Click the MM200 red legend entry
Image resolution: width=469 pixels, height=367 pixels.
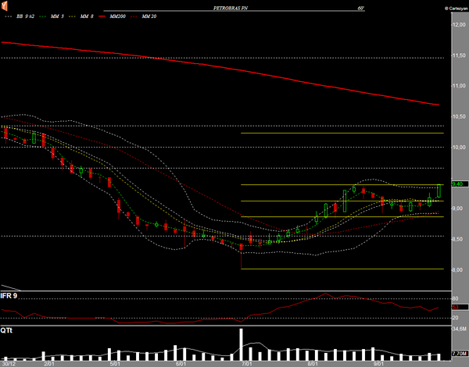[117, 15]
